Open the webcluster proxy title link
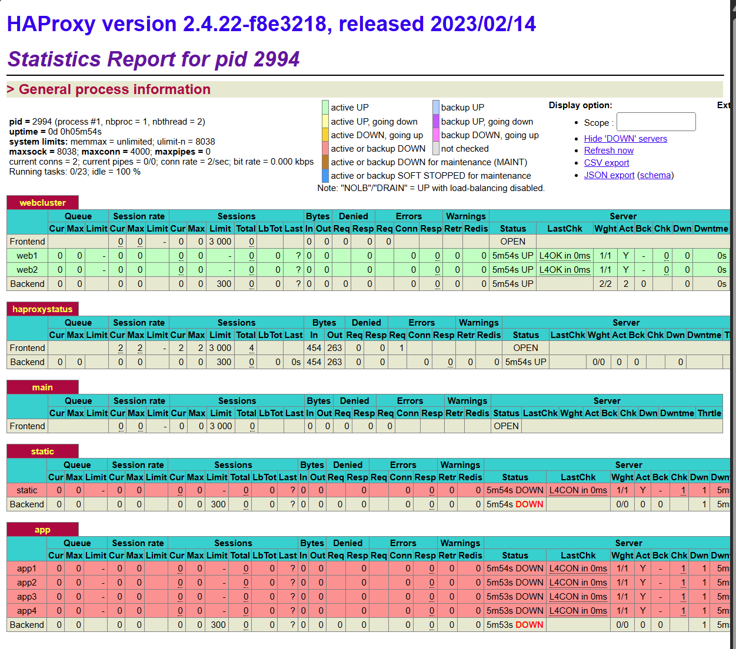The image size is (736, 649). pos(42,203)
